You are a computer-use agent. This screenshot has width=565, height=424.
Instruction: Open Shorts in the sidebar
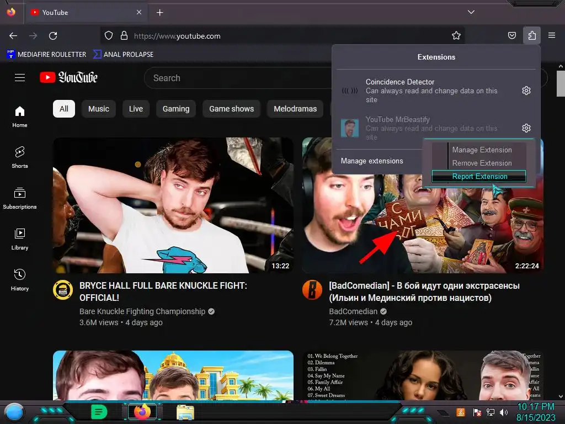point(20,157)
